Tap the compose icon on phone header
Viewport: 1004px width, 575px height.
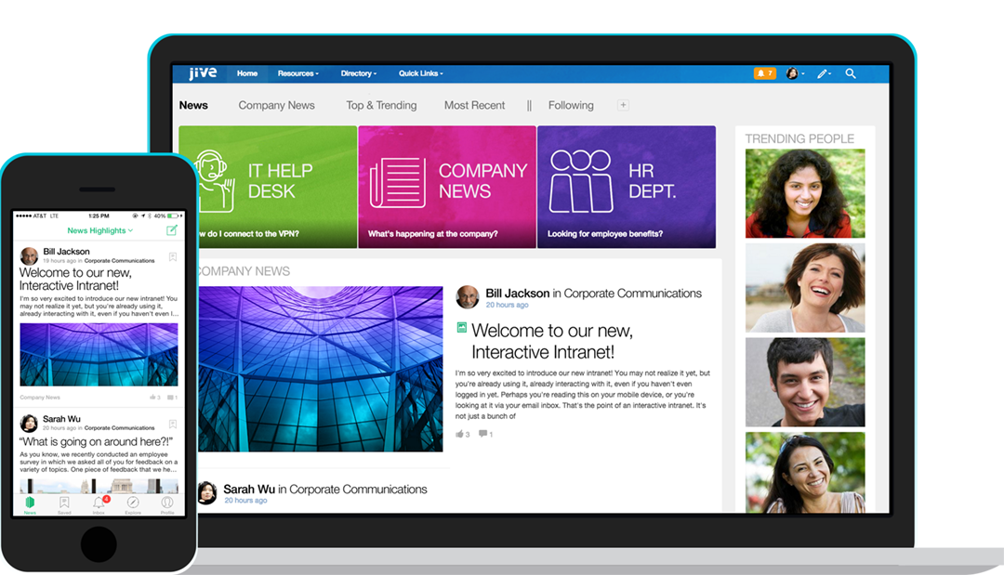click(x=171, y=230)
